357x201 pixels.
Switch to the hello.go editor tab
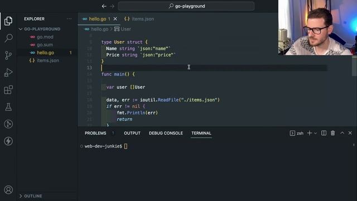coord(97,19)
